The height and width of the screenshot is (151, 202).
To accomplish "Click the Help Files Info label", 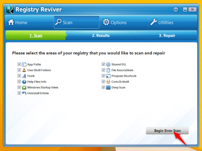I will click(x=37, y=82).
